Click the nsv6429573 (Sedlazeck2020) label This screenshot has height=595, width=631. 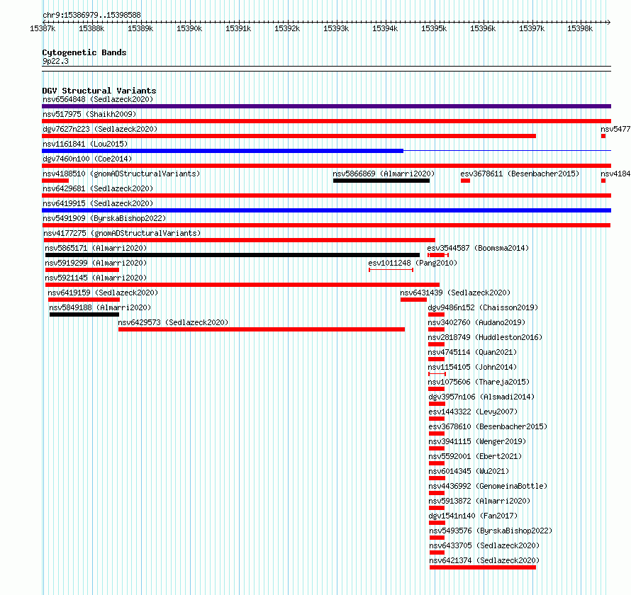[x=173, y=322]
